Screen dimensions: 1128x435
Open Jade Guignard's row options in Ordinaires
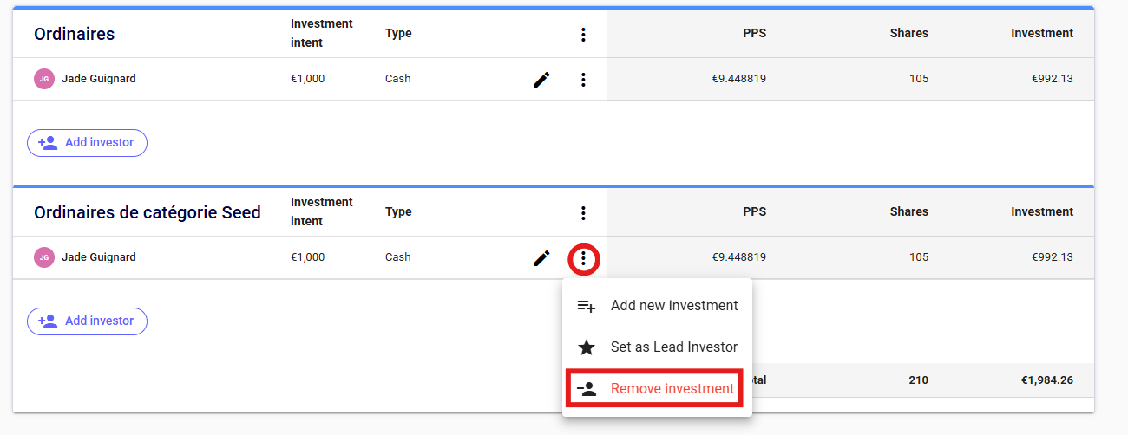583,80
